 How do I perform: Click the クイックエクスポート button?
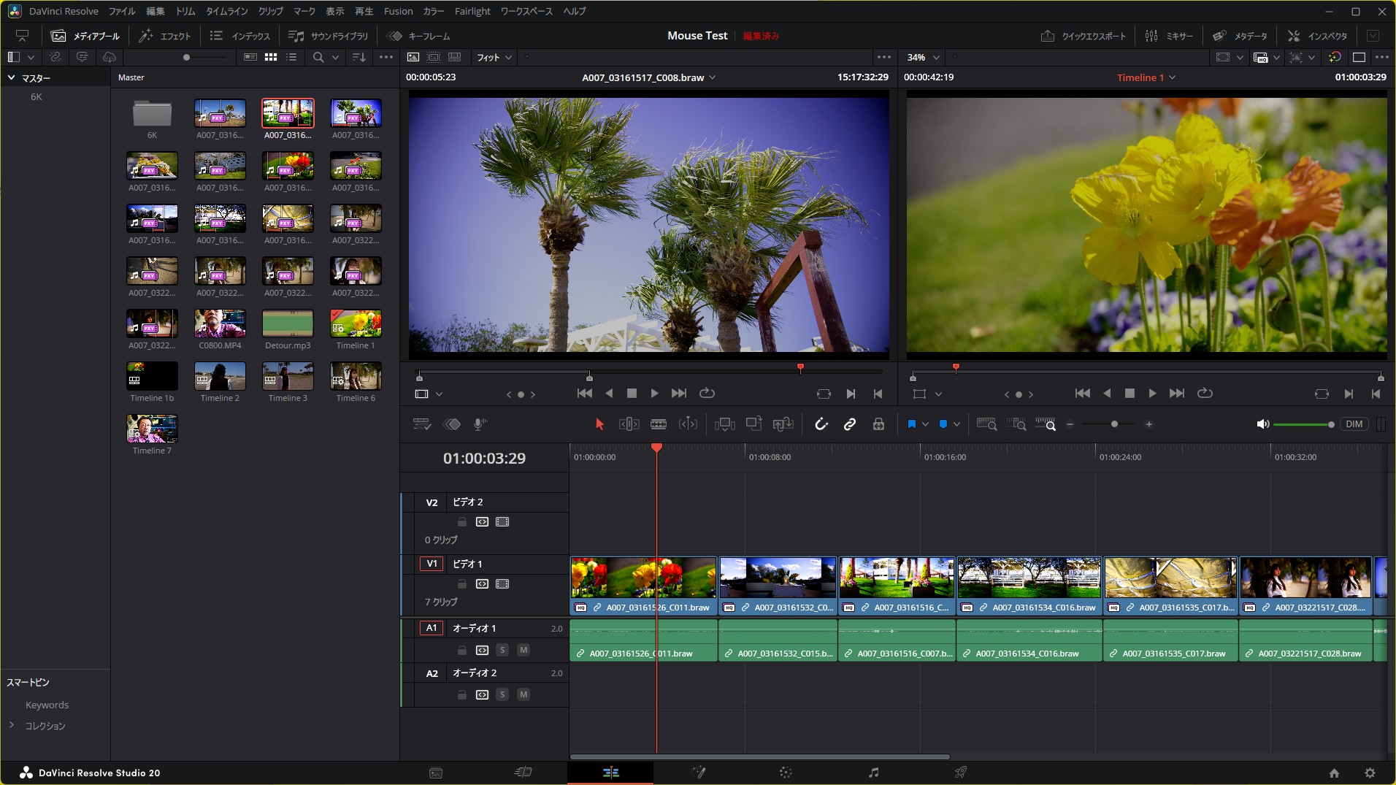1083,35
